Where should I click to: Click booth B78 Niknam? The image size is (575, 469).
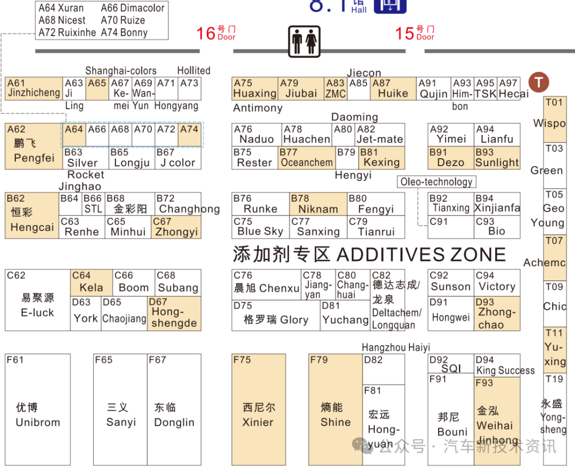pyautogui.click(x=318, y=204)
